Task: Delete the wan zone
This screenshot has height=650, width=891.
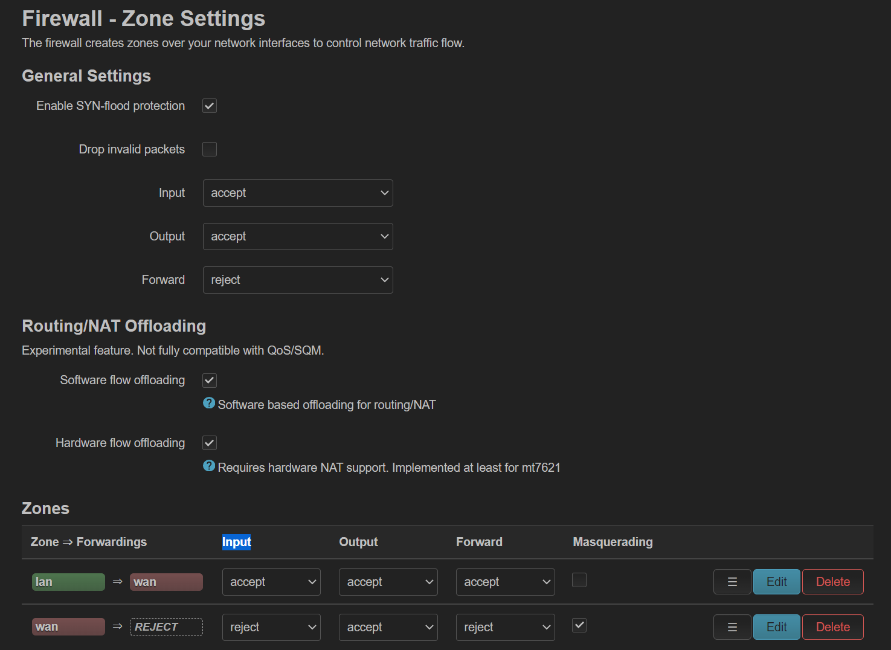Action: pyautogui.click(x=832, y=627)
